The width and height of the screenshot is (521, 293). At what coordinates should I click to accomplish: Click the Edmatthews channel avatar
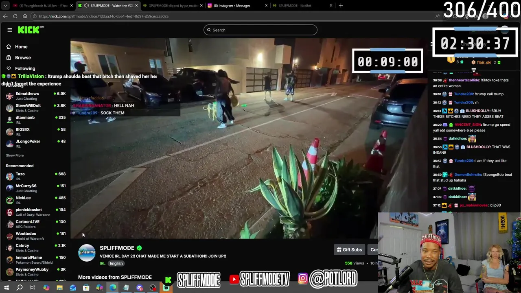[9, 96]
